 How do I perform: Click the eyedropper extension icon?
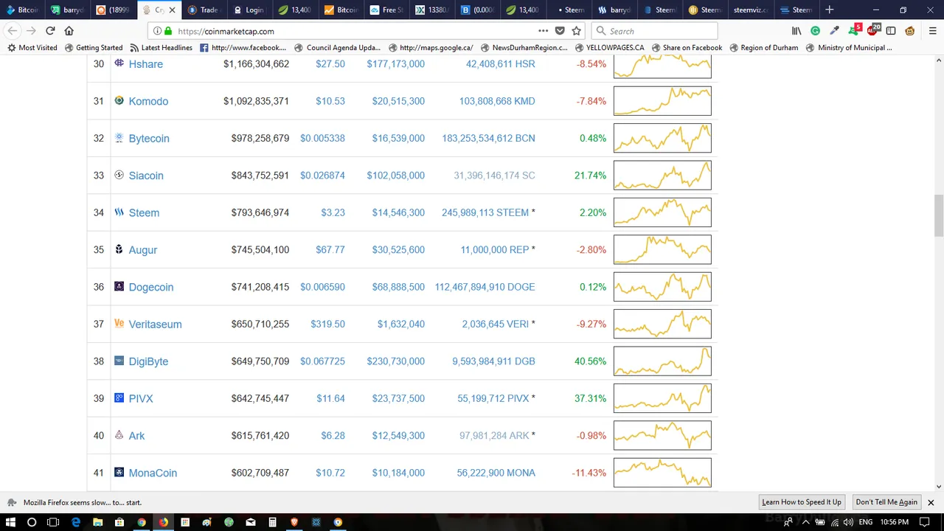coord(834,31)
